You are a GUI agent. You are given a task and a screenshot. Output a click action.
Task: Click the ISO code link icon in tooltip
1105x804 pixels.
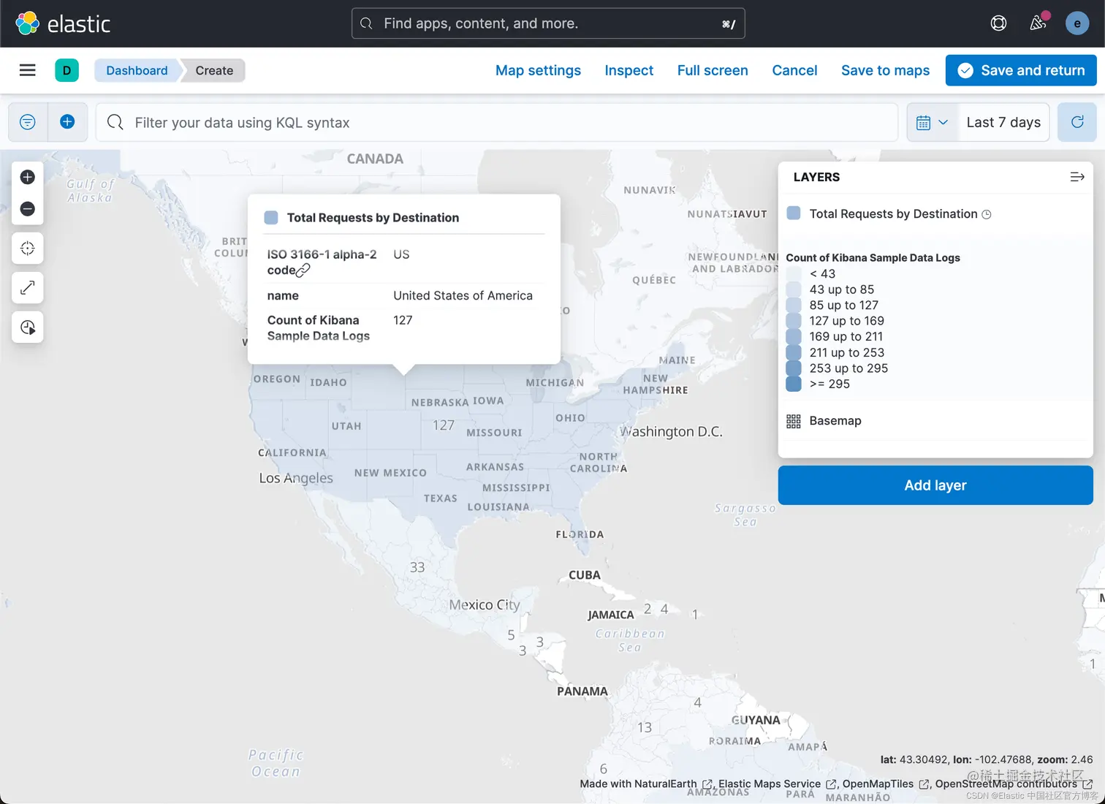click(303, 270)
